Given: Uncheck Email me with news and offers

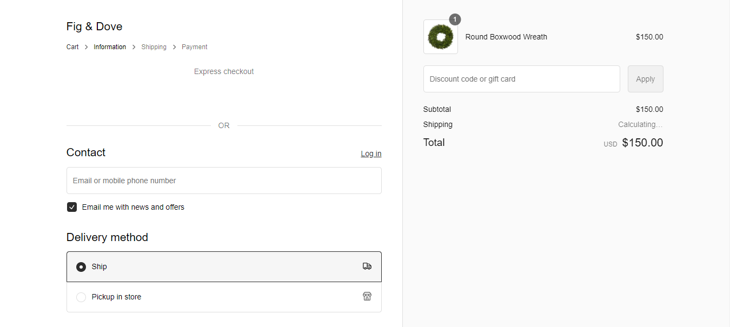Looking at the screenshot, I should pos(72,207).
